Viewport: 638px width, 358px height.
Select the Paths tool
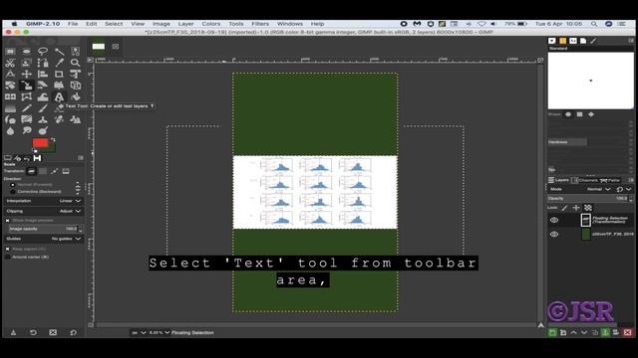43,63
